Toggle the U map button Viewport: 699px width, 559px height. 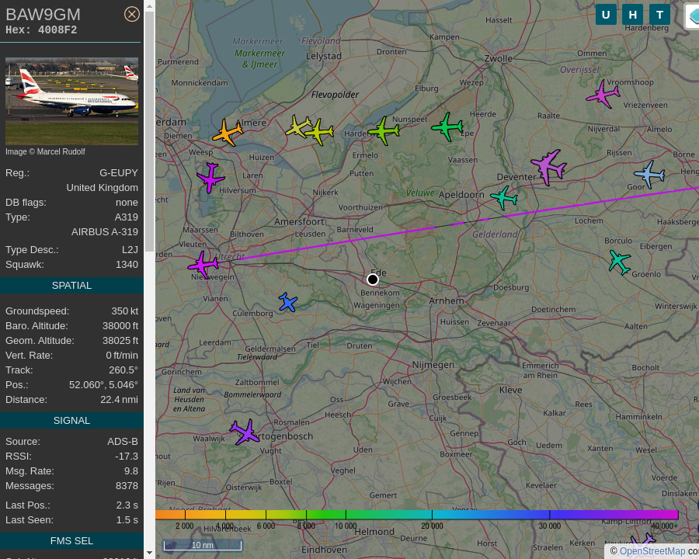tap(606, 15)
